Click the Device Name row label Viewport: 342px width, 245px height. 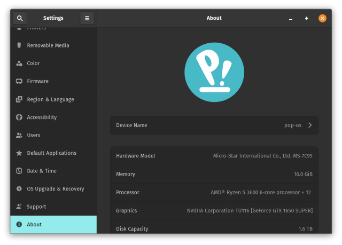point(131,125)
